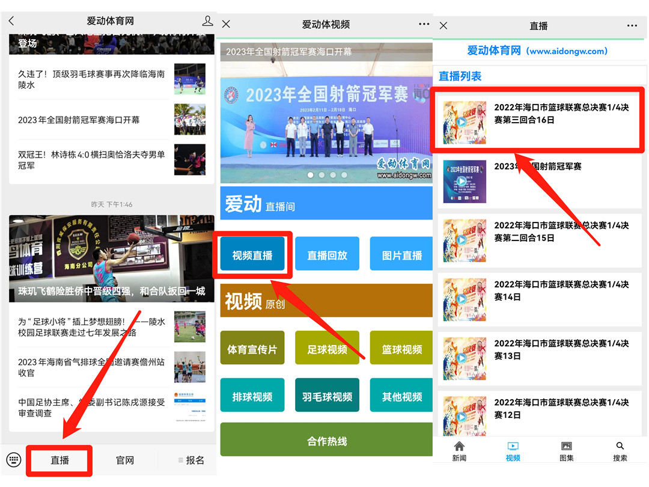Open the basketball article 珠玑飞鹤险胜侨中晋级四强
This screenshot has height=487, width=649.
[x=112, y=259]
